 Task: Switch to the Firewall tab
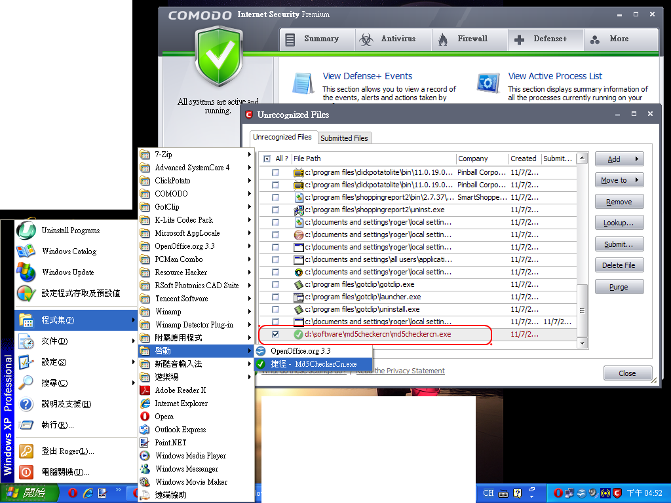470,39
